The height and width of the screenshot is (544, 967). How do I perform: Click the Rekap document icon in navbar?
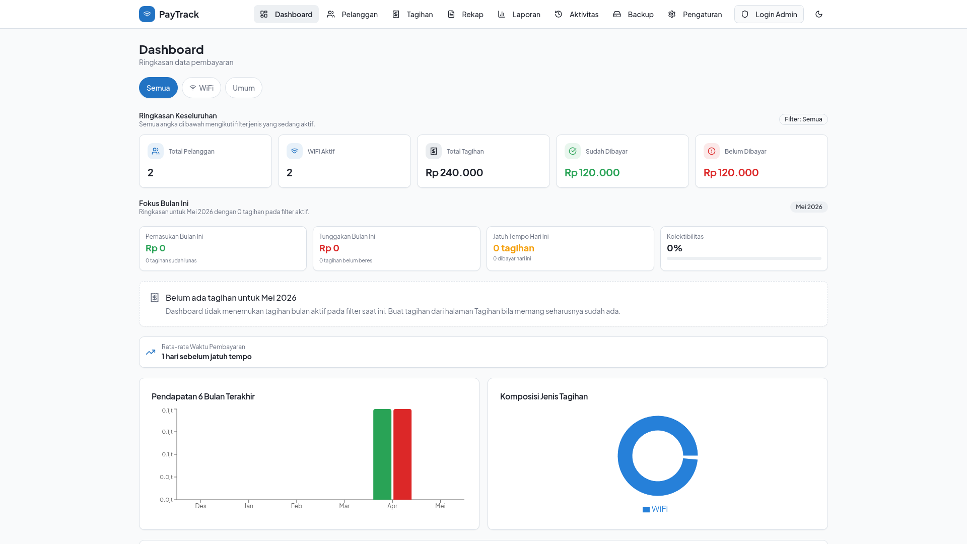451,14
